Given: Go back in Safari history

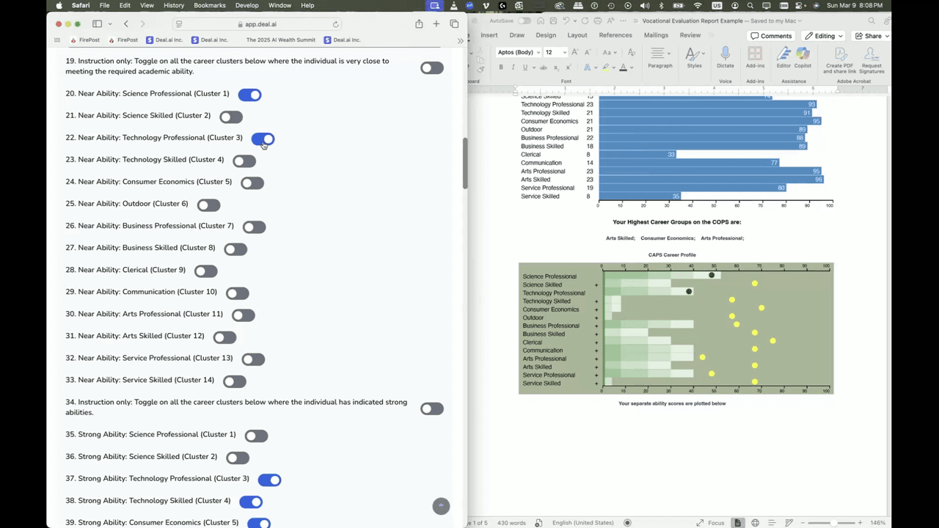Looking at the screenshot, I should [126, 24].
